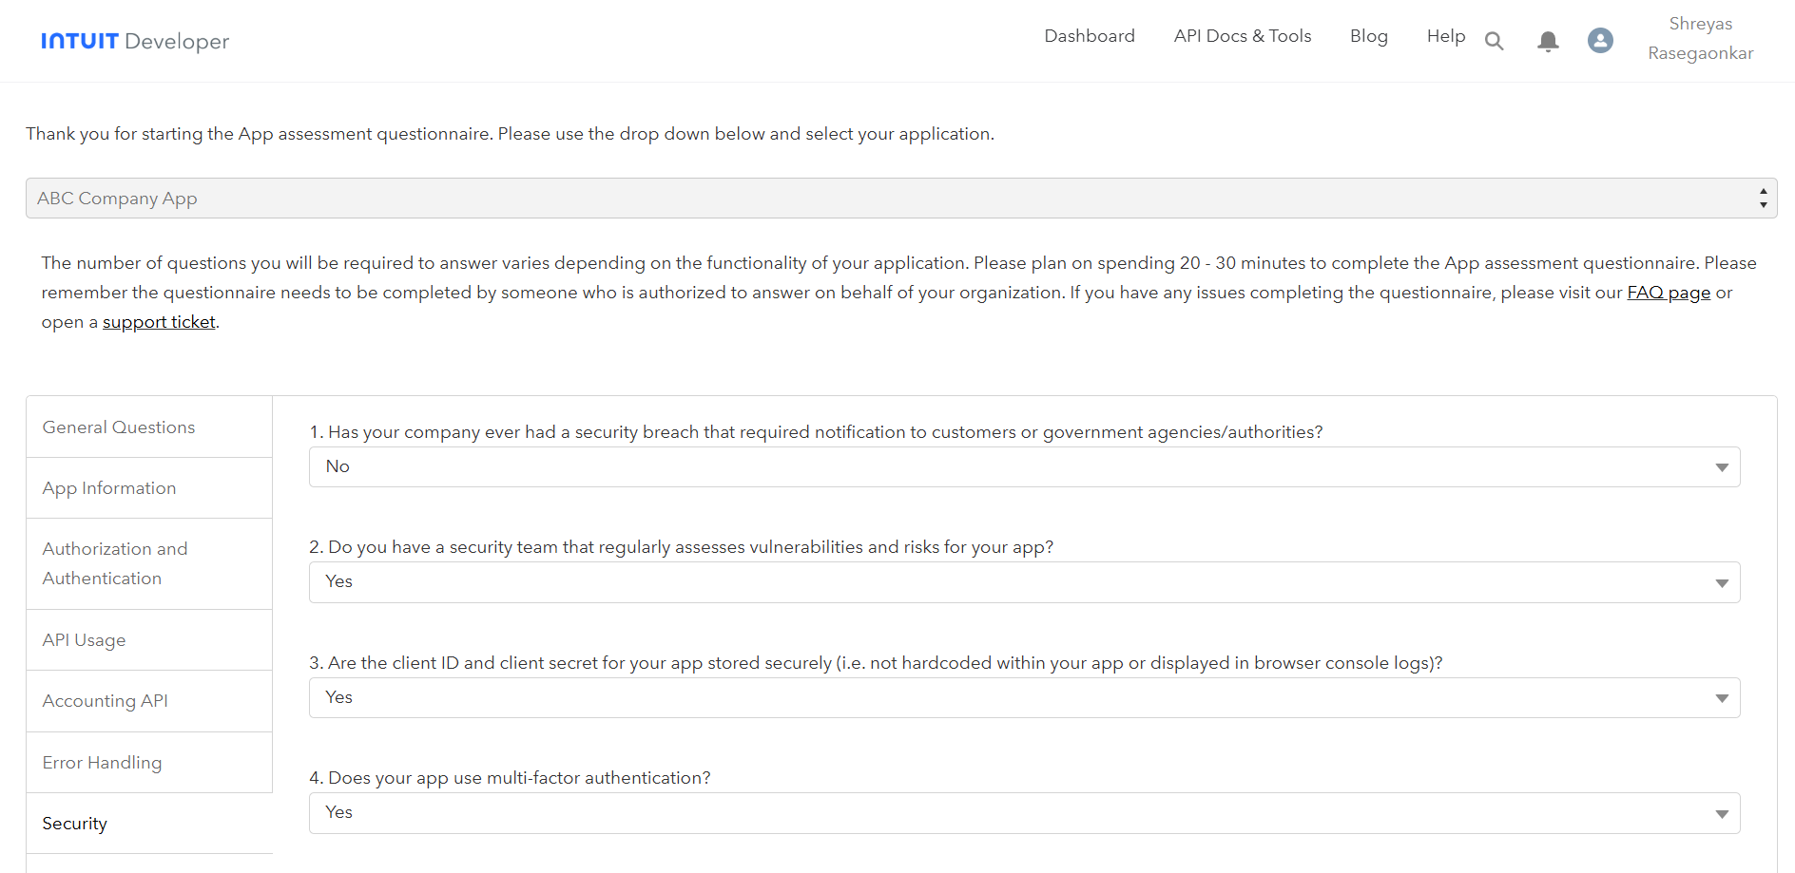Open the multi-factor authentication dropdown

coord(1024,813)
